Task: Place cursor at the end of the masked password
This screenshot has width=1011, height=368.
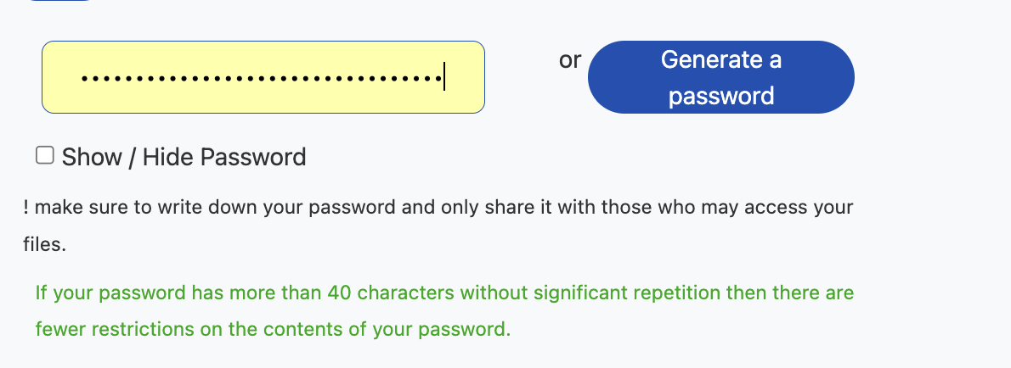Action: 443,79
